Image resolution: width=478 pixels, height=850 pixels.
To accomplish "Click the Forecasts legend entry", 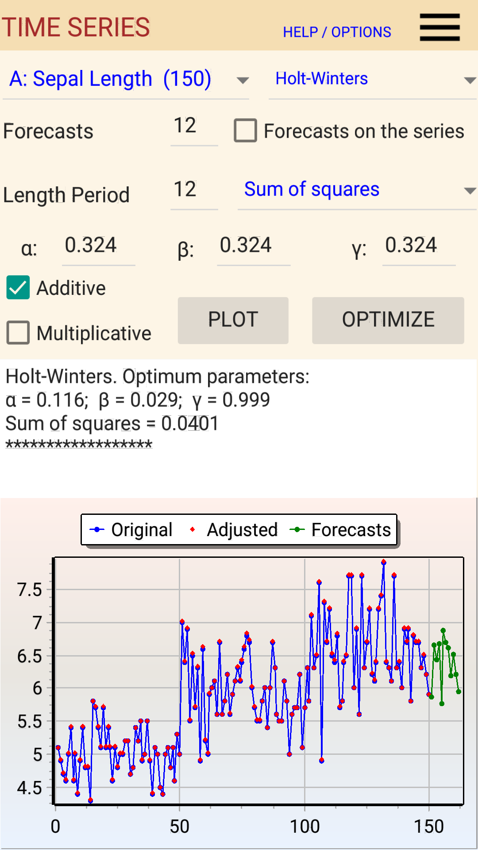I will pyautogui.click(x=340, y=530).
